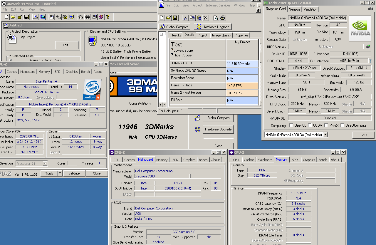Image resolution: width=376 pixels, height=245 pixels.
Task: Open the Internet Services menu in Result Browser
Action: tap(218, 5)
